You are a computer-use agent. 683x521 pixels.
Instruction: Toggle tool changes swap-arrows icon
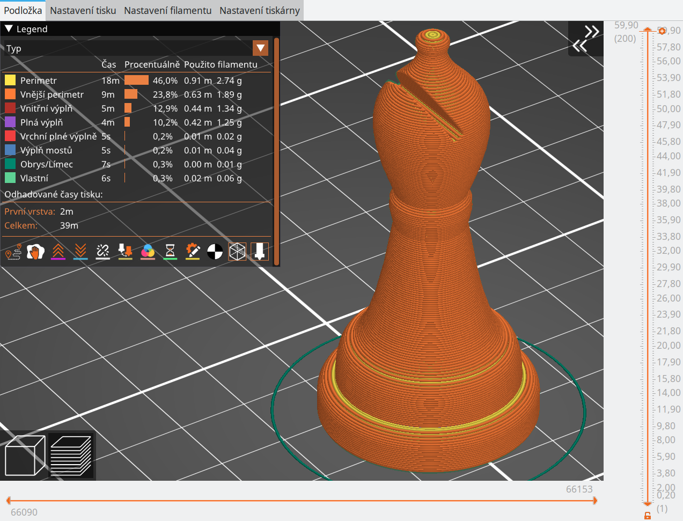tap(126, 251)
